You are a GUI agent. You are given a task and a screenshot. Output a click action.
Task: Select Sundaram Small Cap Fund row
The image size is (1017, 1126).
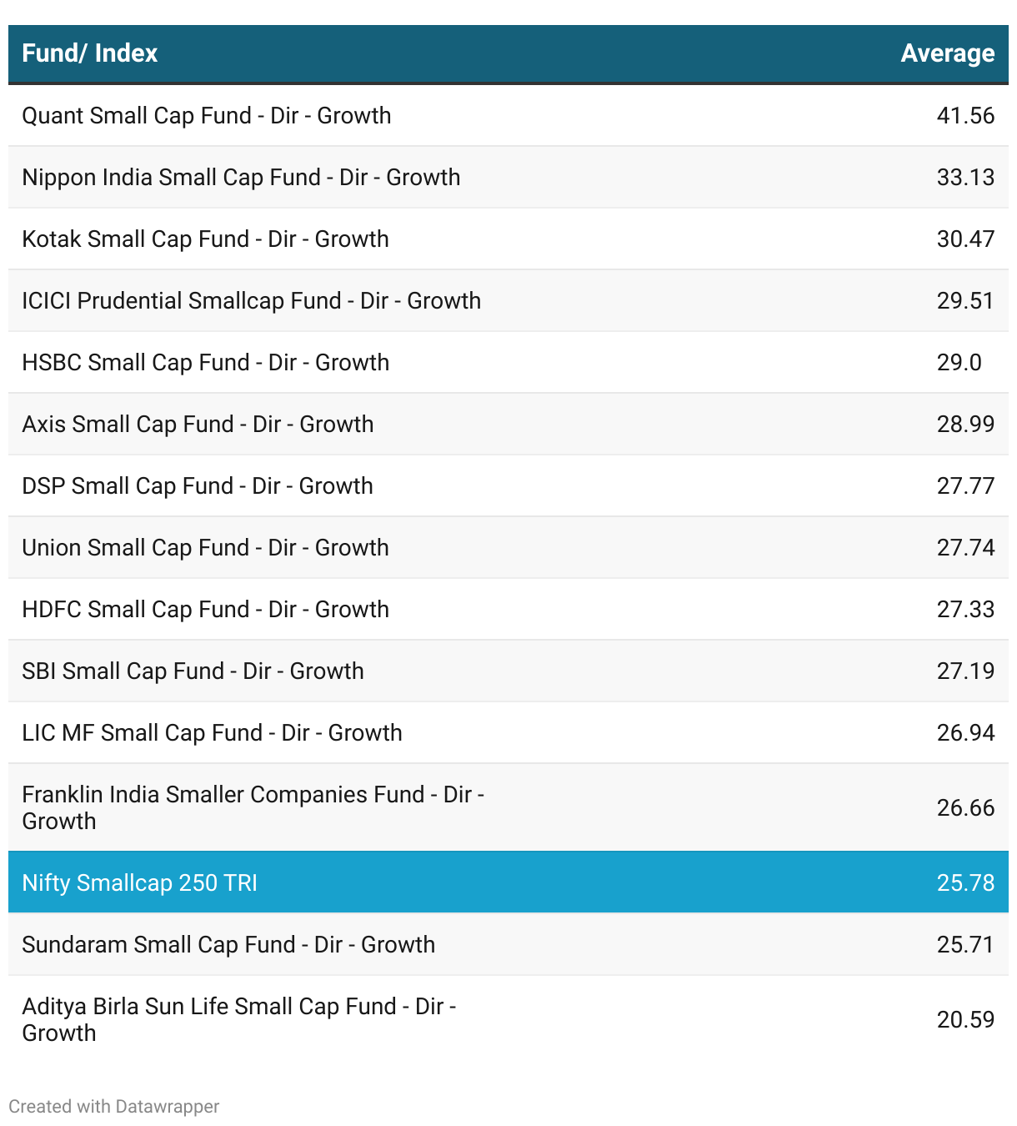(x=508, y=945)
